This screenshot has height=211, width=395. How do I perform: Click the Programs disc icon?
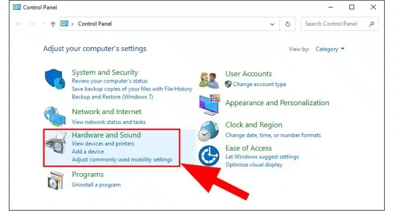tap(55, 180)
